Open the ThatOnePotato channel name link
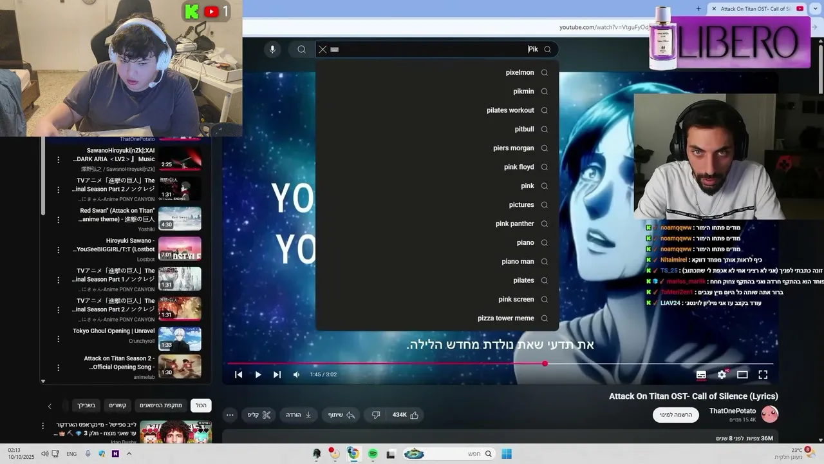 click(733, 411)
